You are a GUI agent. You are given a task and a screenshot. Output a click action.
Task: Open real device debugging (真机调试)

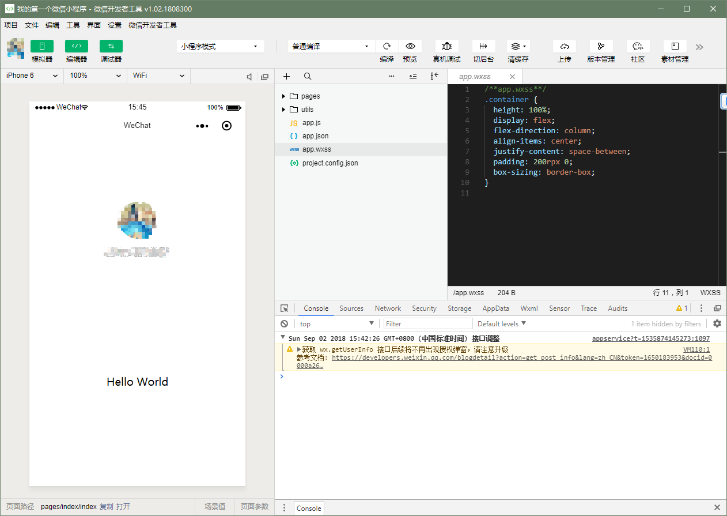coord(446,46)
